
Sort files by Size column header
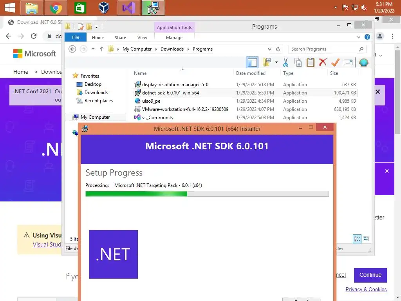click(334, 73)
